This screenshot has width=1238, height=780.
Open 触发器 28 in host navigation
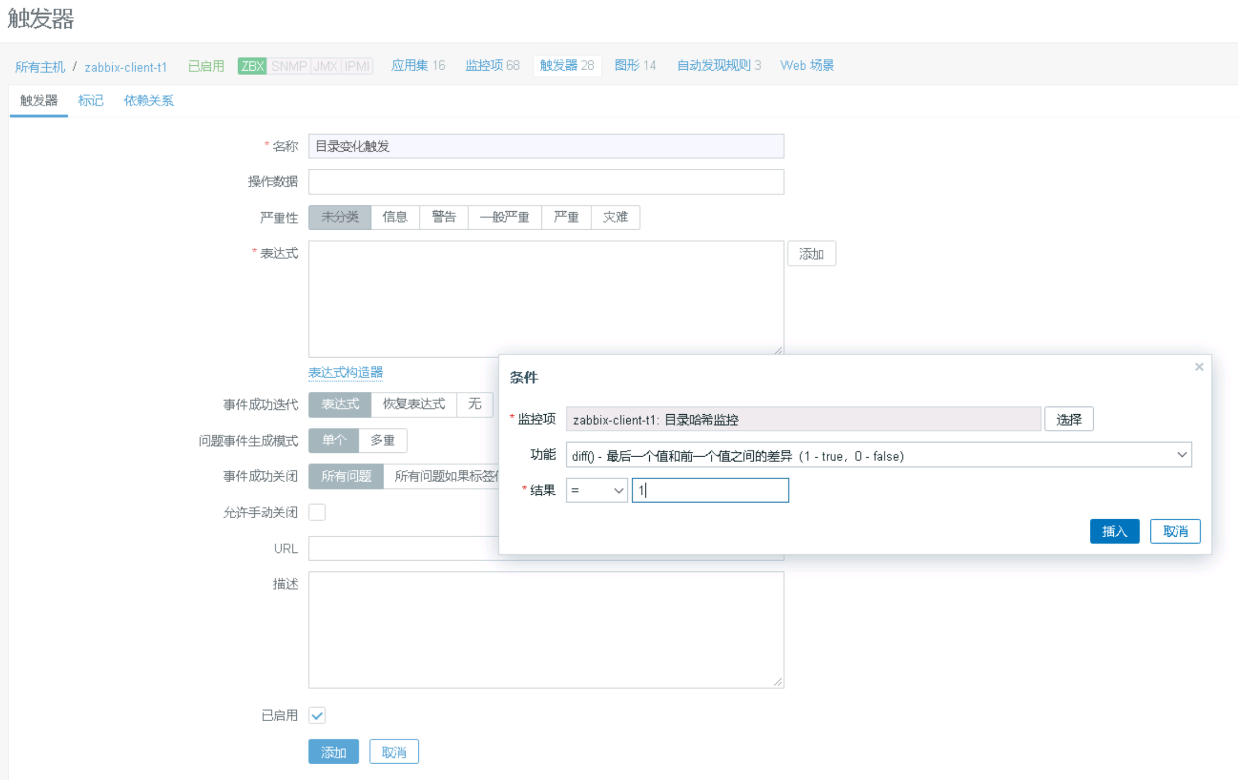pyautogui.click(x=567, y=65)
